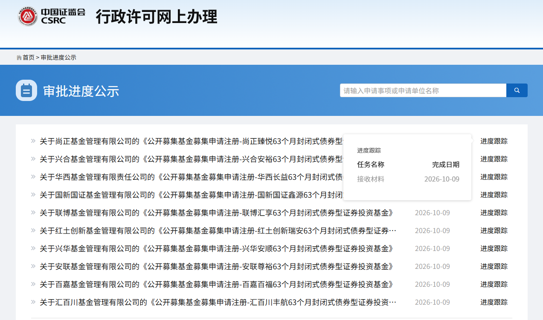Click date 2026-10-09 in 联博基金 row
543x320 pixels.
[x=432, y=213]
